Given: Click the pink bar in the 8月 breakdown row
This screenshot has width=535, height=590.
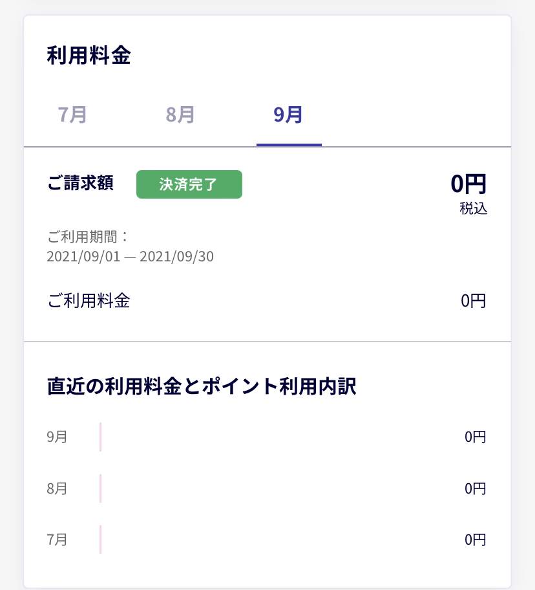Looking at the screenshot, I should 101,488.
